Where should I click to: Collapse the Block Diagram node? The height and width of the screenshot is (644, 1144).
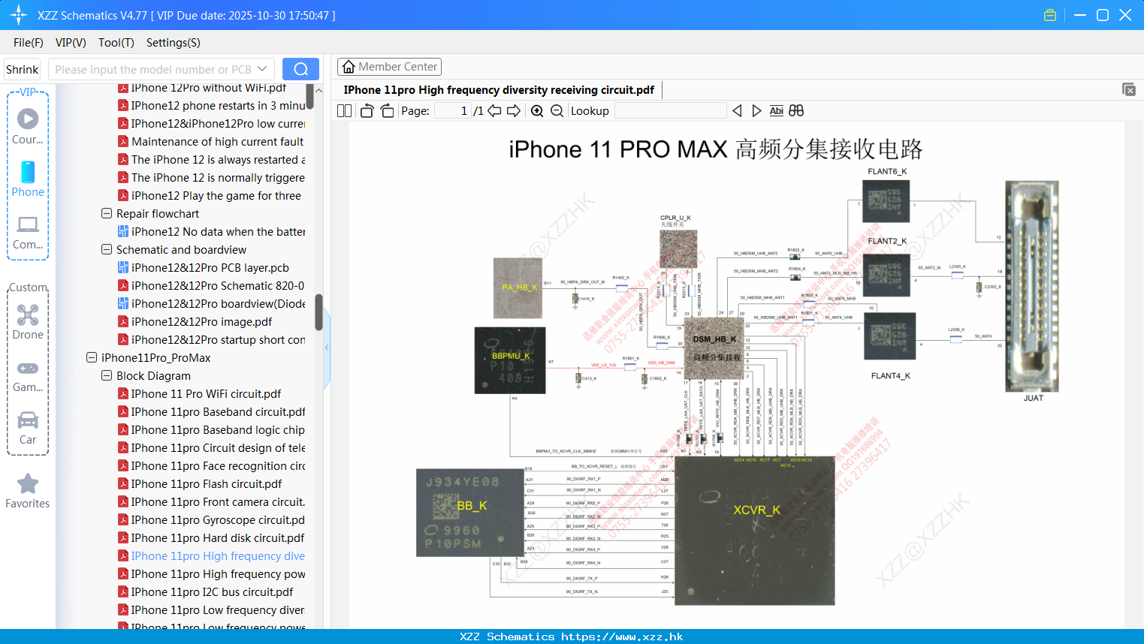tap(107, 376)
